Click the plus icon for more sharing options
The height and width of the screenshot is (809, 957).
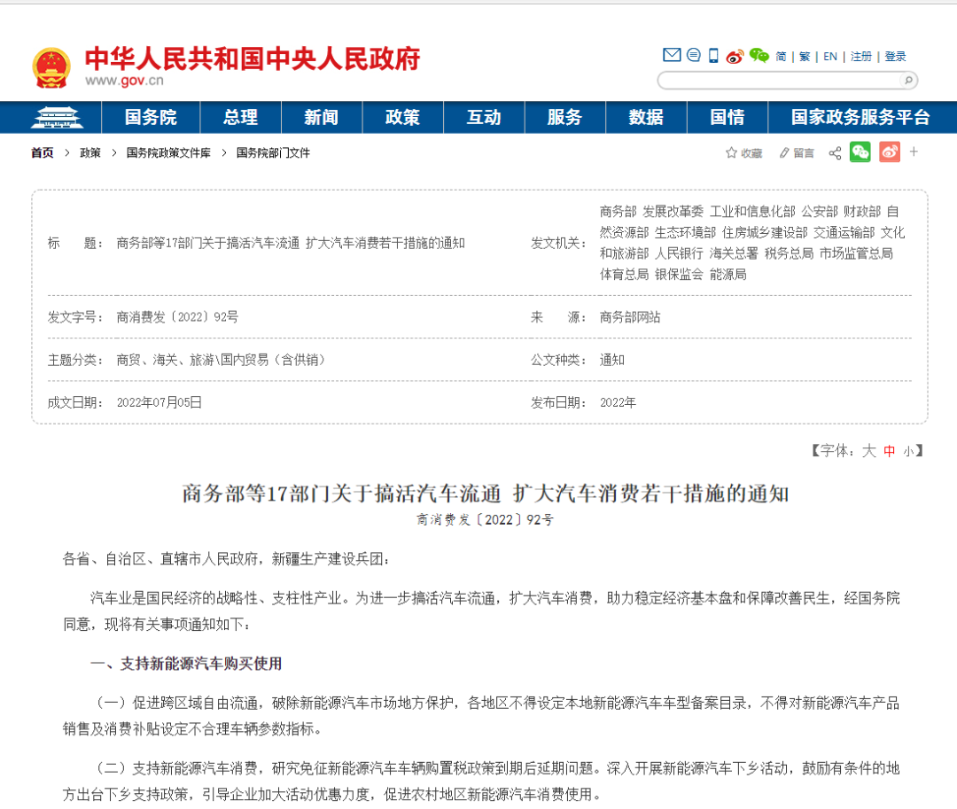[914, 152]
